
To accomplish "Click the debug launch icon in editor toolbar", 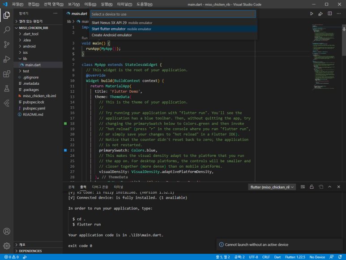I will pyautogui.click(x=320, y=14).
